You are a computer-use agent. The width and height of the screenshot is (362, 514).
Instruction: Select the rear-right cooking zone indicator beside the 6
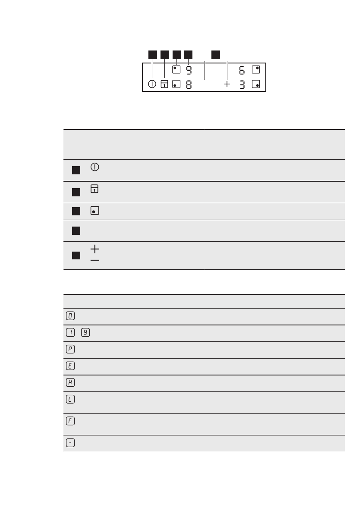pyautogui.click(x=256, y=69)
